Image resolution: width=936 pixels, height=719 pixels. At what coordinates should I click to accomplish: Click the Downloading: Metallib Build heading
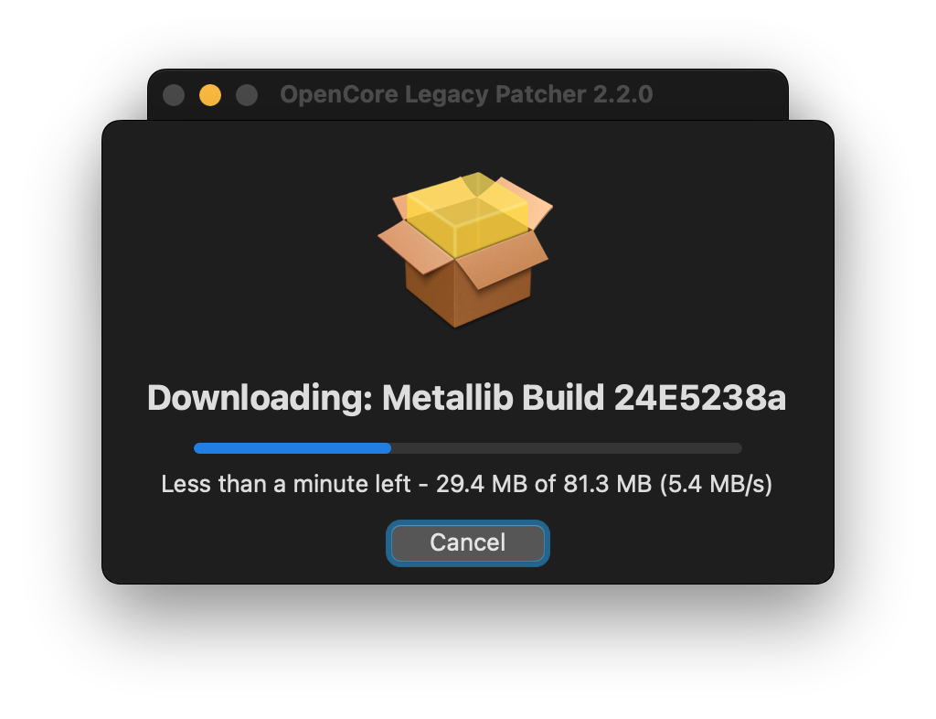pos(376,398)
